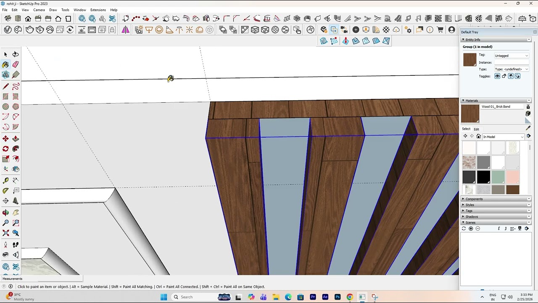The width and height of the screenshot is (538, 303).
Task: Toggle the receive shadows icon
Action: 517,76
